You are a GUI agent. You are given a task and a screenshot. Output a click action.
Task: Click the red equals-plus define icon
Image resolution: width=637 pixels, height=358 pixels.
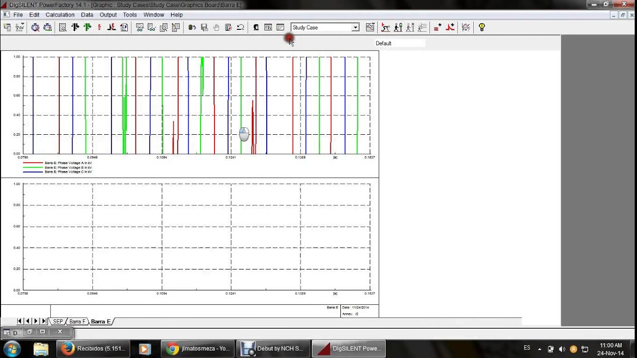click(437, 27)
